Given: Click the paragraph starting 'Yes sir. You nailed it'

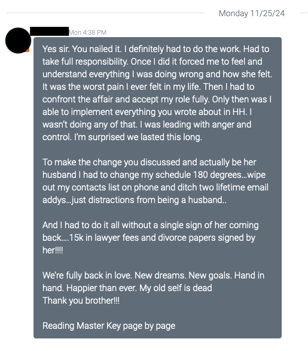Looking at the screenshot, I should coord(157,93).
